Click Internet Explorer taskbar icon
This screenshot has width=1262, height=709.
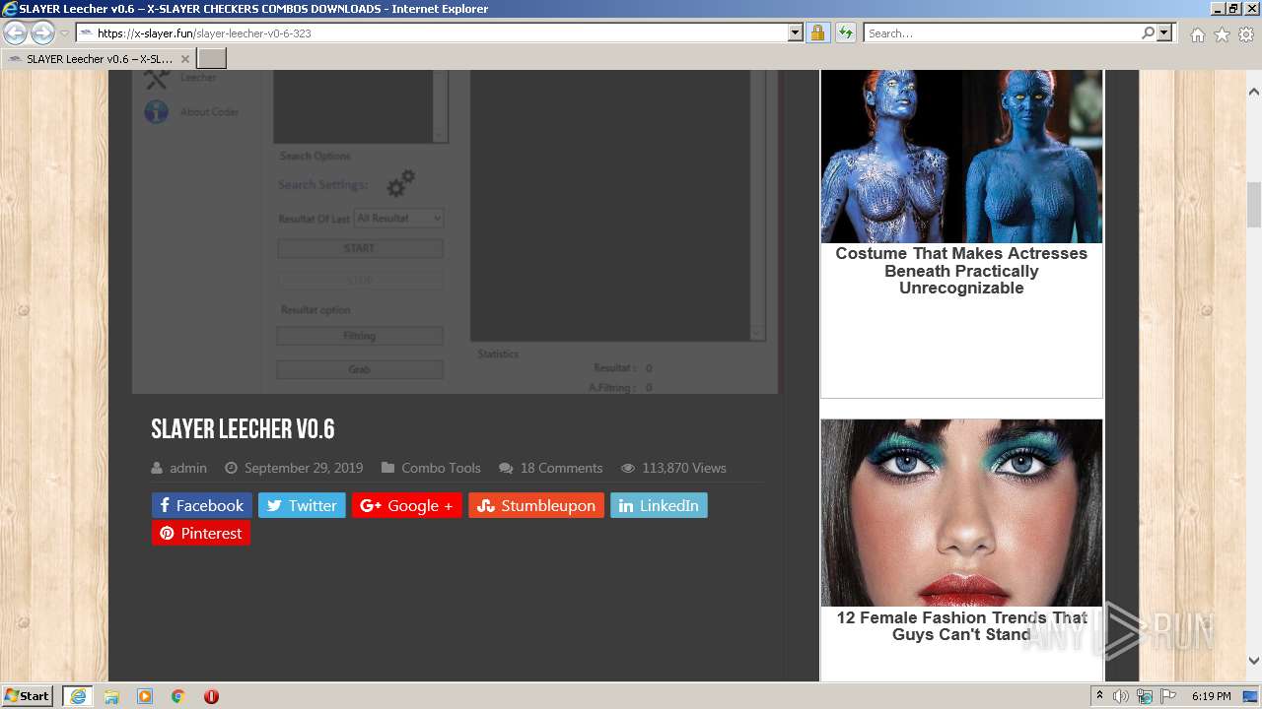pos(78,696)
